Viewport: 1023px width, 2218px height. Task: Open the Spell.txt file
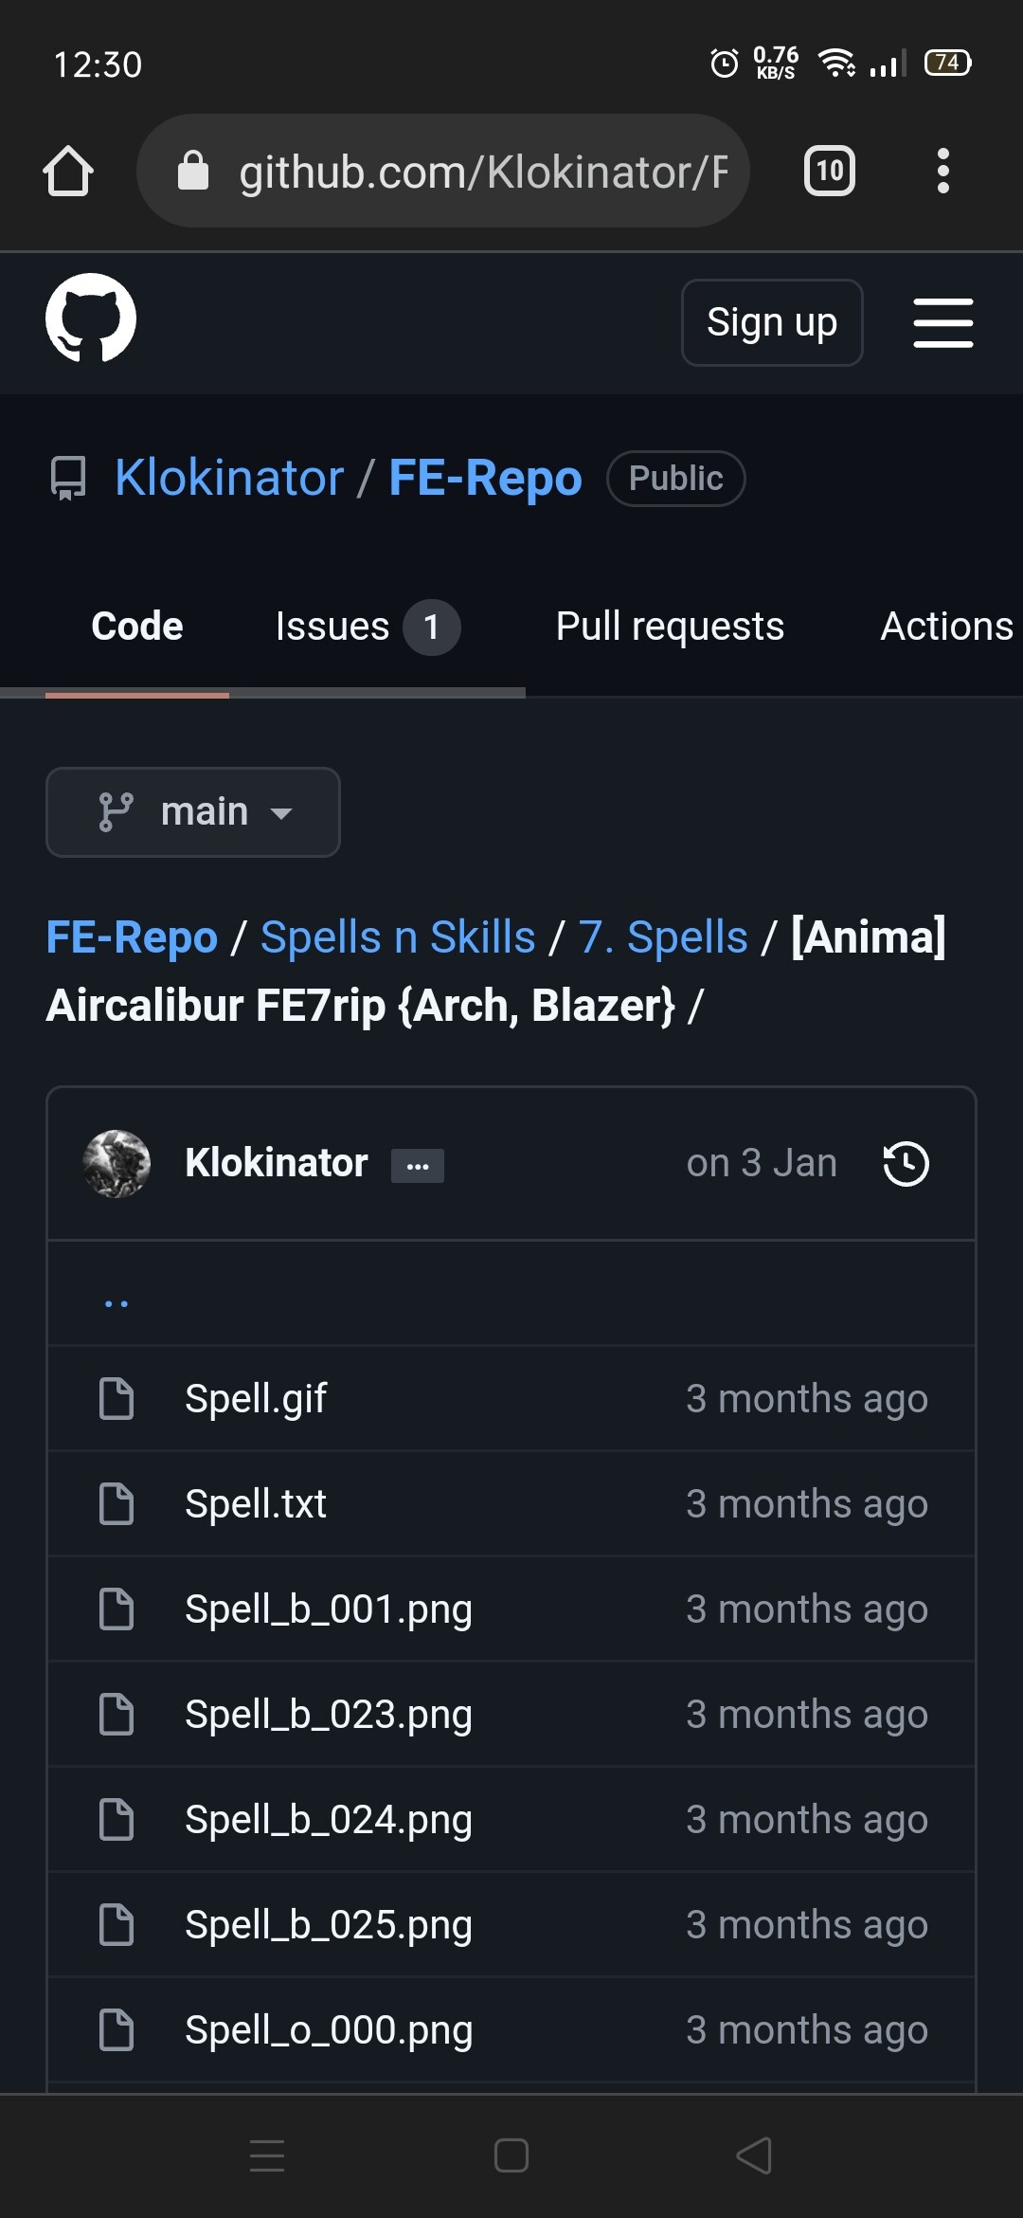[256, 1504]
